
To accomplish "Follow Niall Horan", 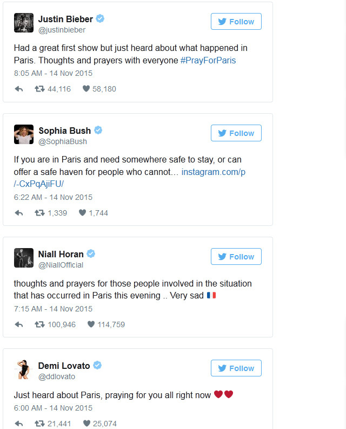I will click(x=236, y=257).
